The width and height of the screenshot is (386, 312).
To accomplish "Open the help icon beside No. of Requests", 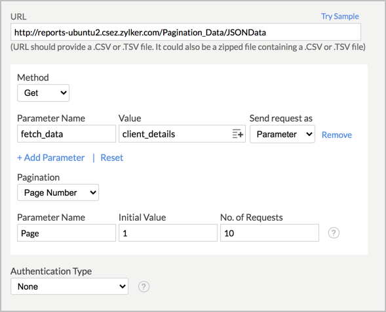I will coord(334,233).
